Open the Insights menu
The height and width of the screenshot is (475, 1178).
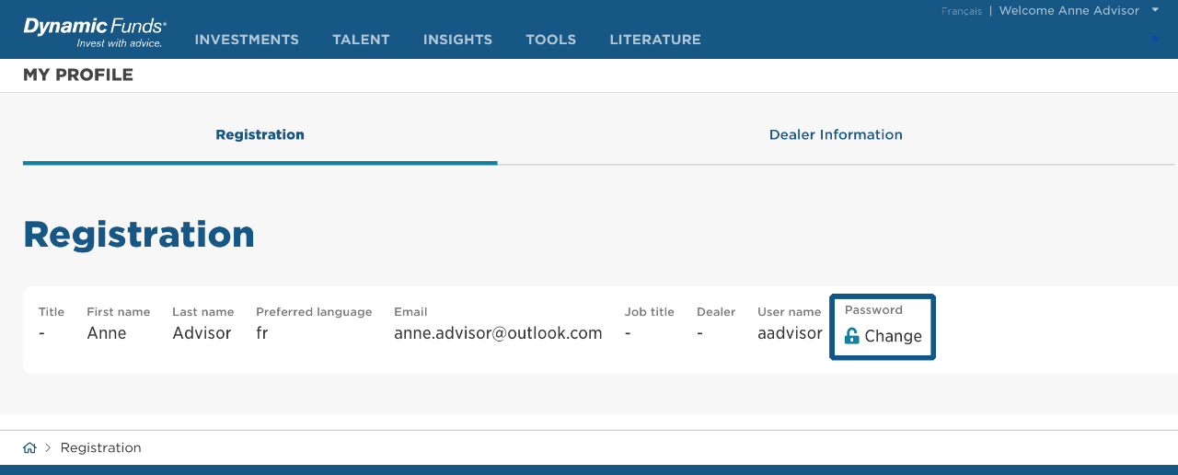pyautogui.click(x=457, y=40)
